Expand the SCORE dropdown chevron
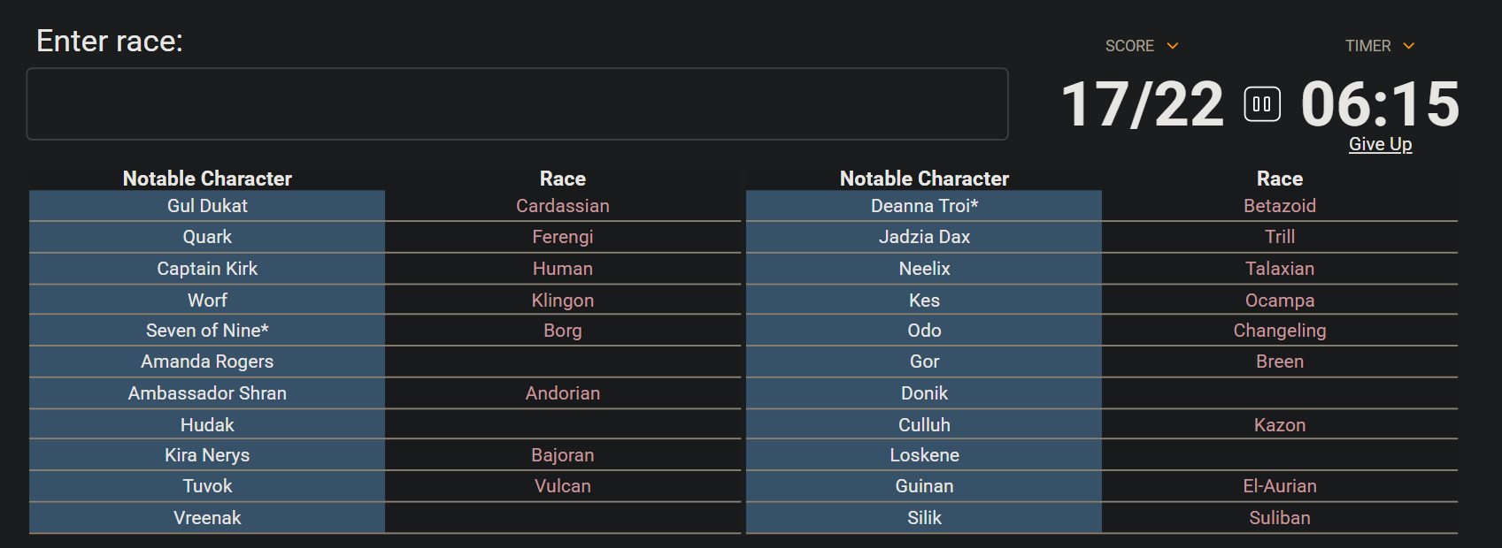Screen dimensions: 1502x548 tap(1173, 46)
